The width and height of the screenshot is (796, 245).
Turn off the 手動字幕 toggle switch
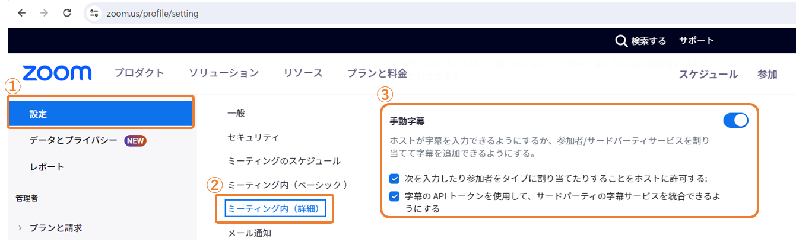coord(735,120)
